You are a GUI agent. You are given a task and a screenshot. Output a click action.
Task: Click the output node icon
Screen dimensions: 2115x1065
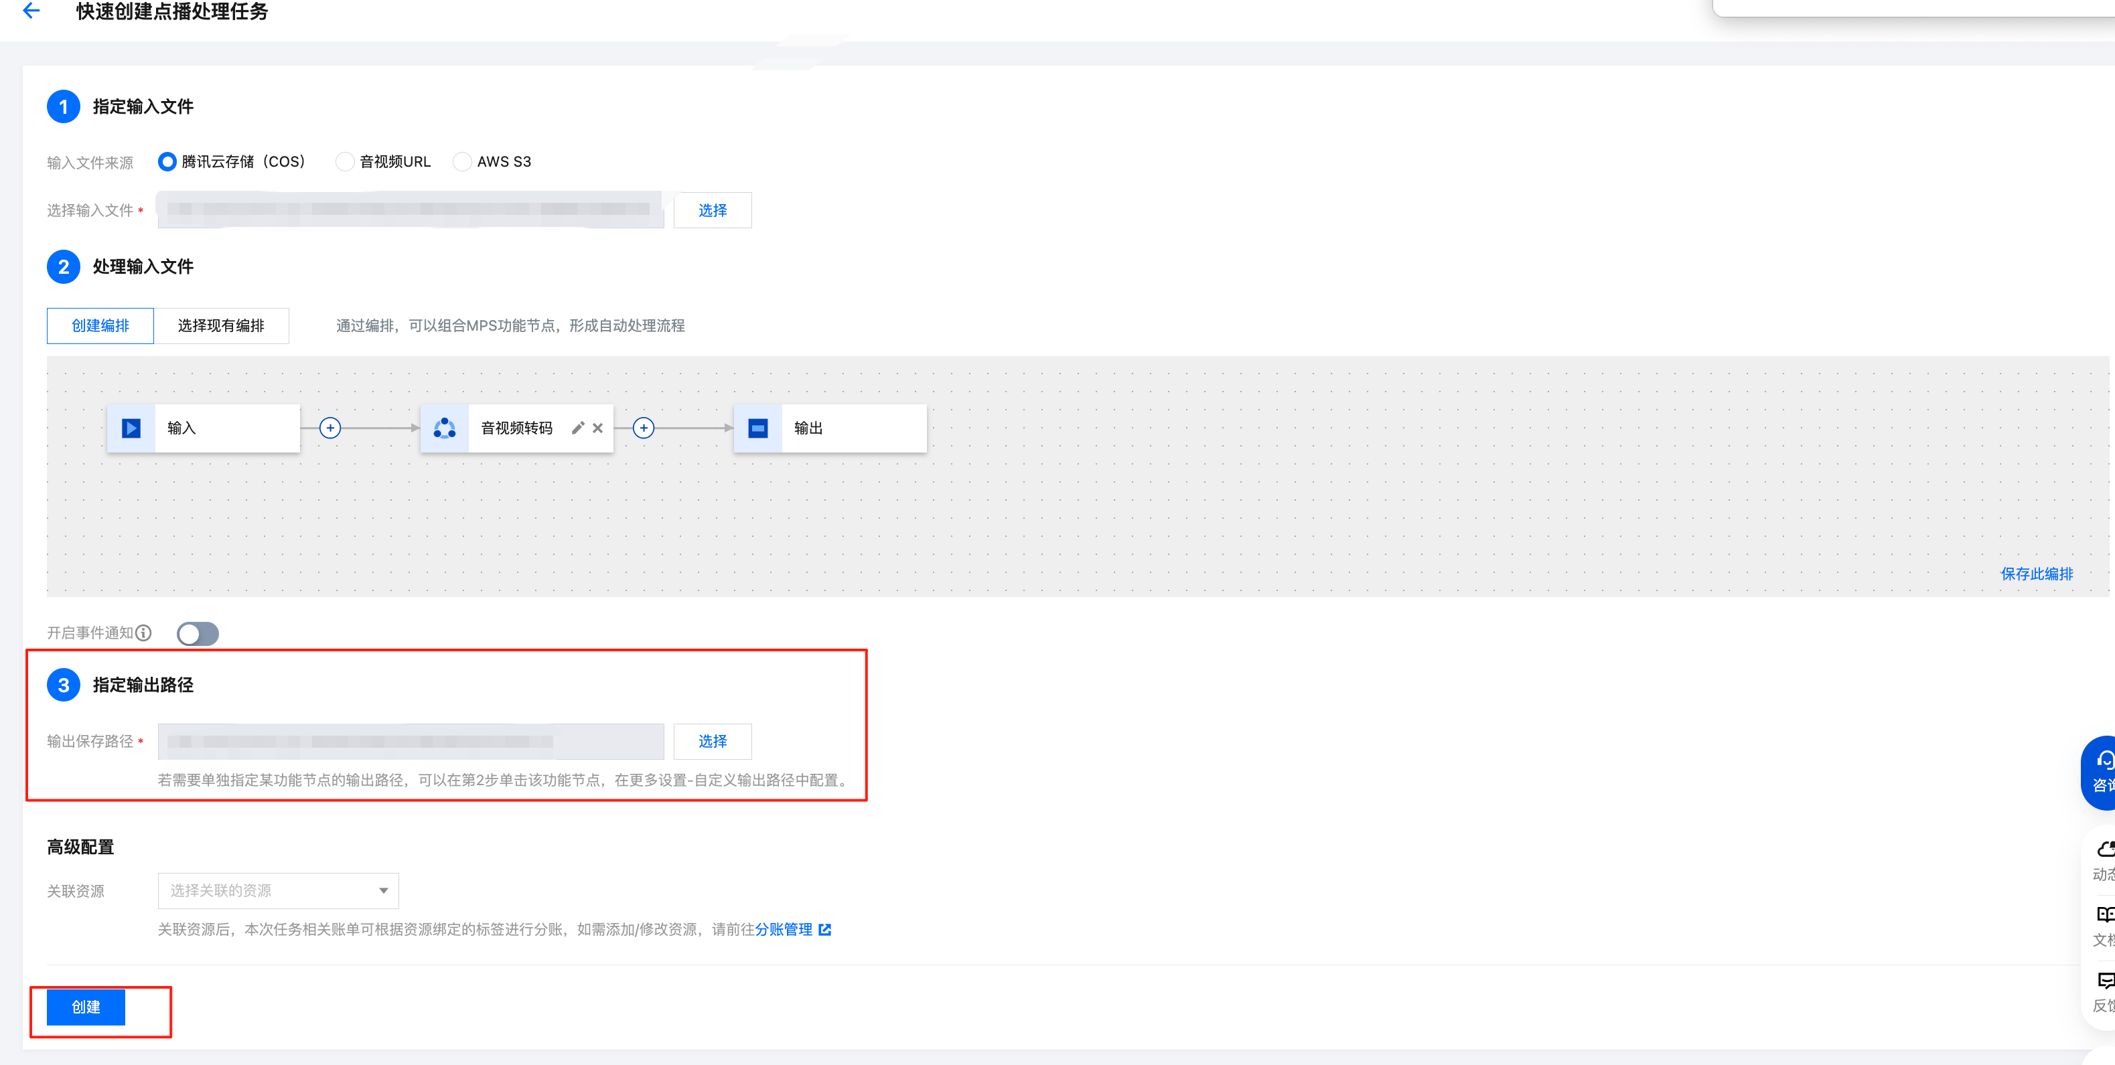[x=758, y=428]
